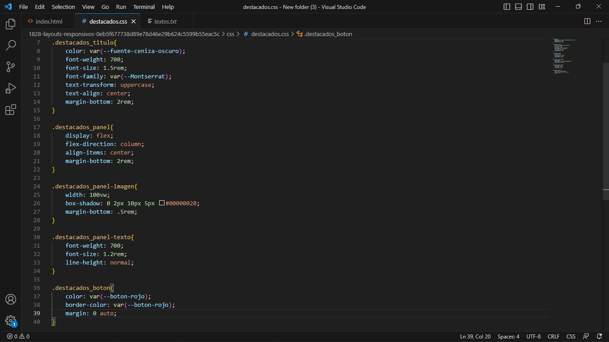Click the font-size: 1.2rem line
The width and height of the screenshot is (609, 342).
96,254
